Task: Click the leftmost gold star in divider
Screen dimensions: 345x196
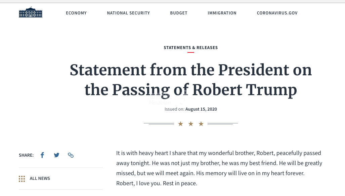Action: pos(181,124)
